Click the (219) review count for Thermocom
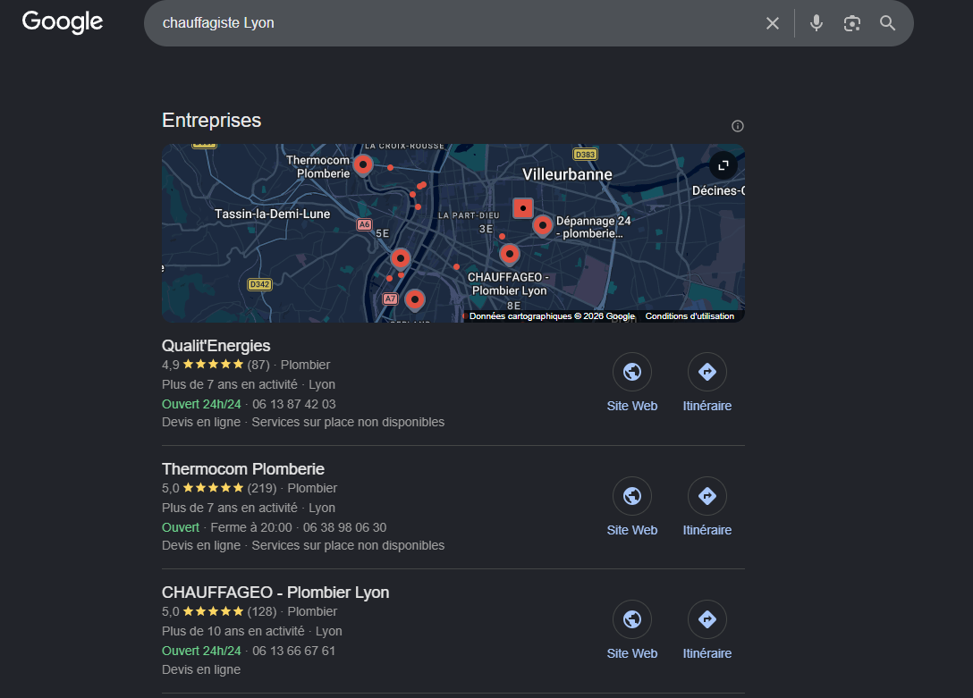This screenshot has height=698, width=973. coord(262,489)
